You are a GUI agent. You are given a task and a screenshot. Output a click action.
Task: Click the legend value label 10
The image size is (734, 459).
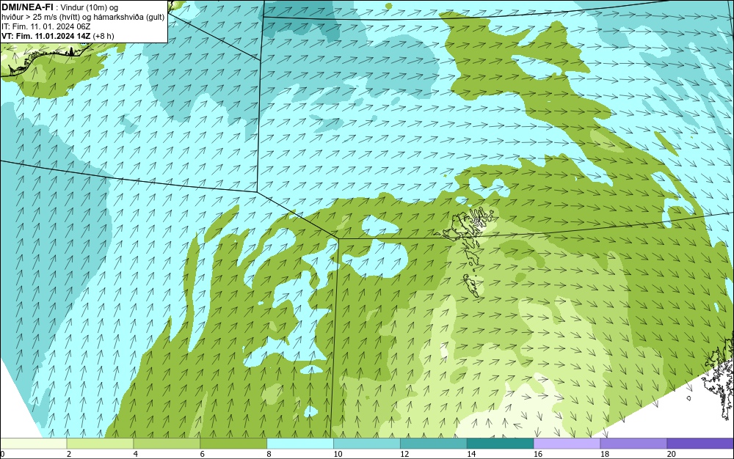338,454
